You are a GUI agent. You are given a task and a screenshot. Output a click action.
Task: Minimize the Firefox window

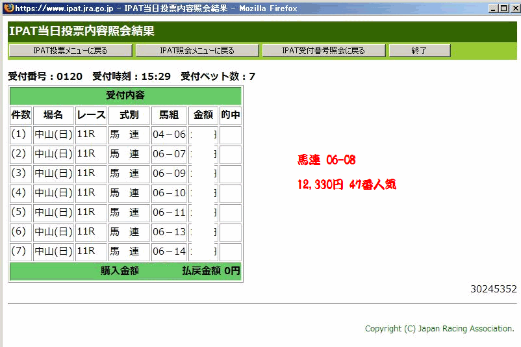tap(493, 8)
